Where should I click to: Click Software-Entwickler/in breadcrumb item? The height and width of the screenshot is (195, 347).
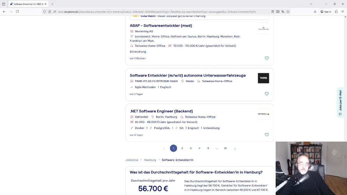(178, 160)
